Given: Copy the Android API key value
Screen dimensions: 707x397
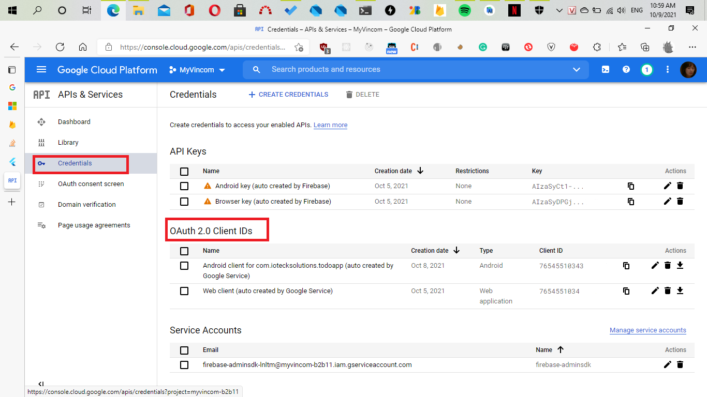Looking at the screenshot, I should coord(630,186).
